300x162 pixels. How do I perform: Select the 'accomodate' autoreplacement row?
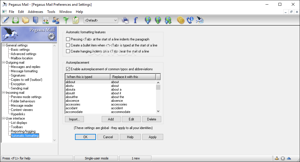[x=111, y=112]
